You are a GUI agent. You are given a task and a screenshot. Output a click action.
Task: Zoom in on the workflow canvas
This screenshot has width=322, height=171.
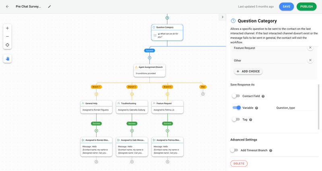7,28
